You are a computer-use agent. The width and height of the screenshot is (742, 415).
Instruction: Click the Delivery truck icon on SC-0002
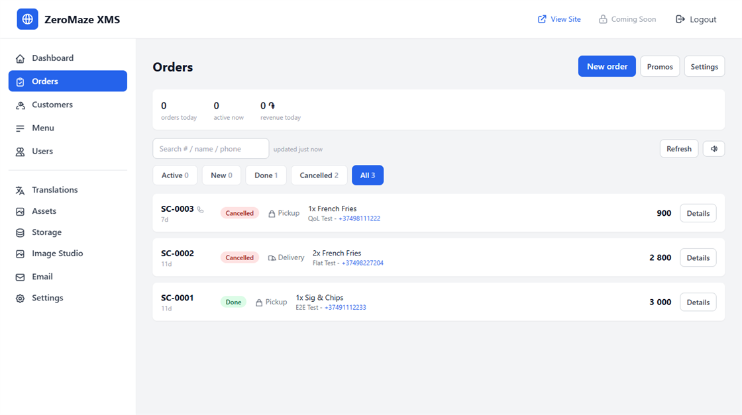pos(272,258)
